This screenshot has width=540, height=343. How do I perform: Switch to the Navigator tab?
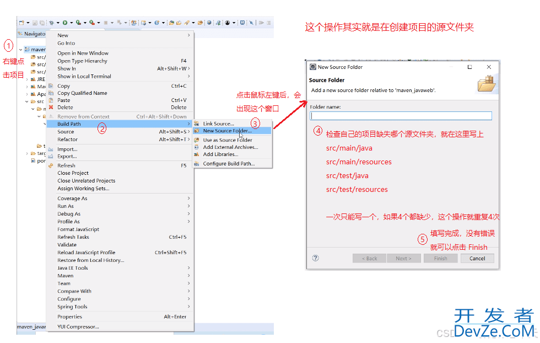coord(32,34)
